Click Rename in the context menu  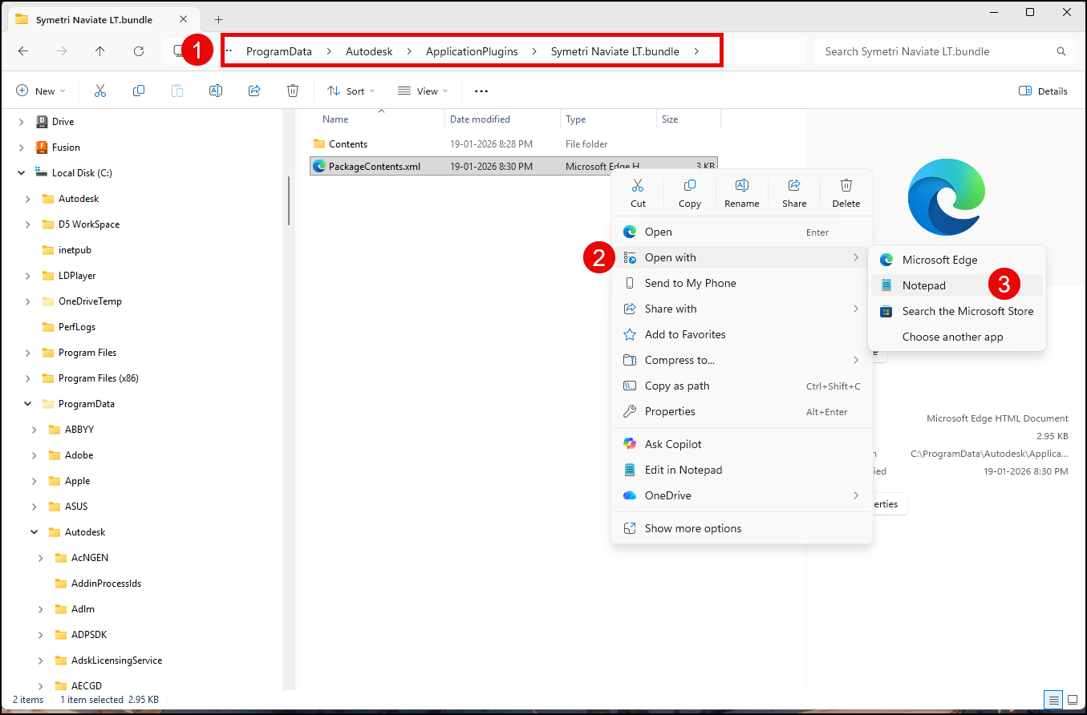click(742, 192)
